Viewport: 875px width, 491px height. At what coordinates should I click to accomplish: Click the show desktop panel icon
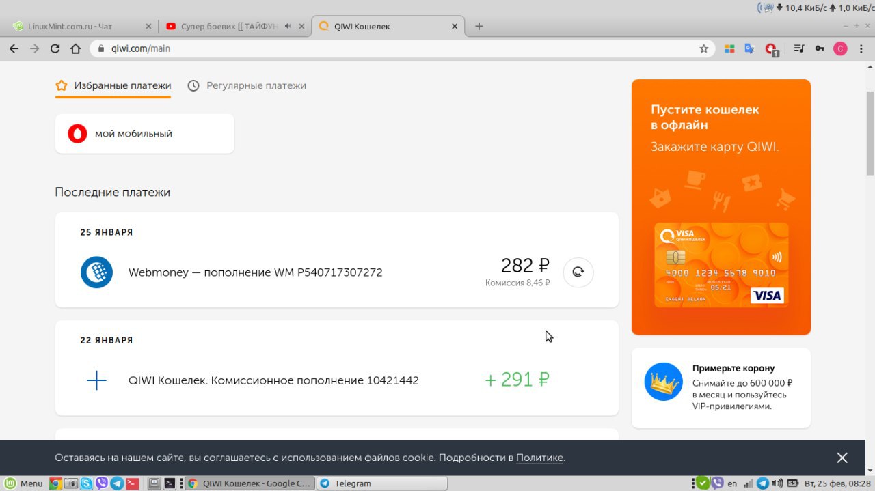click(x=154, y=483)
